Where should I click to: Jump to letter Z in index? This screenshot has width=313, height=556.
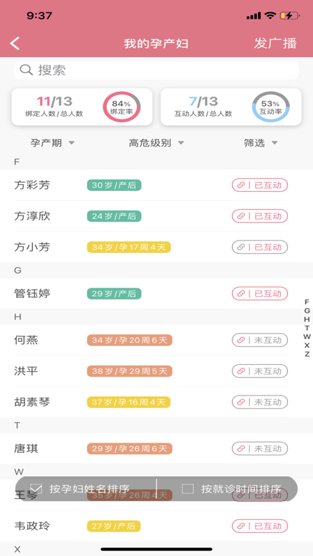(307, 354)
